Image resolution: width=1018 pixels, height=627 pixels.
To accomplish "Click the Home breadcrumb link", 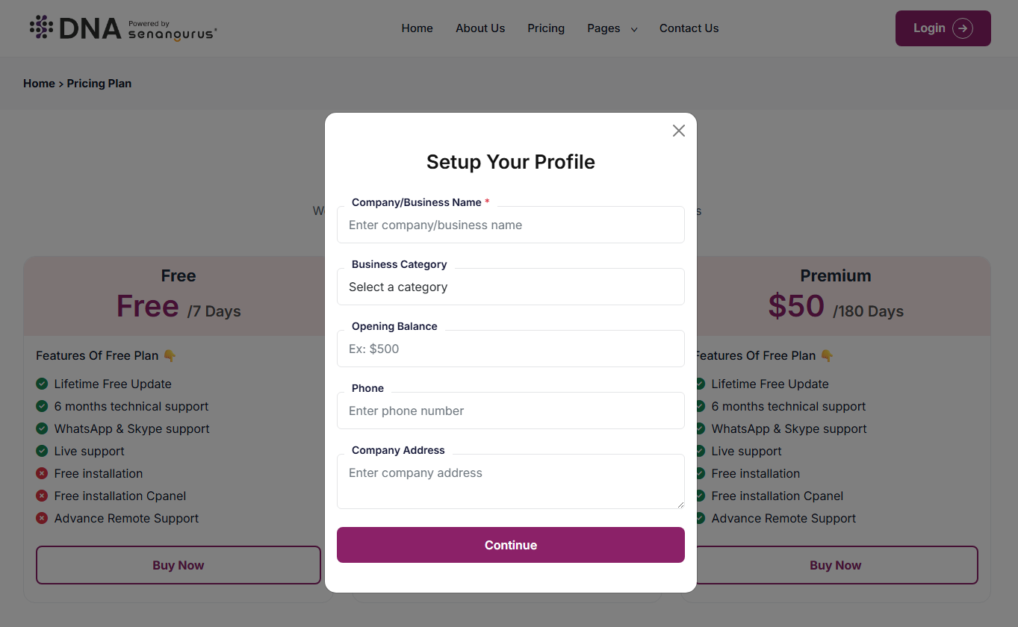I will coord(39,84).
